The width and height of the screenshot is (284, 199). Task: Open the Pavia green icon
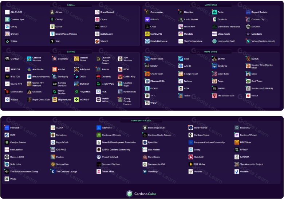[x=214, y=12]
